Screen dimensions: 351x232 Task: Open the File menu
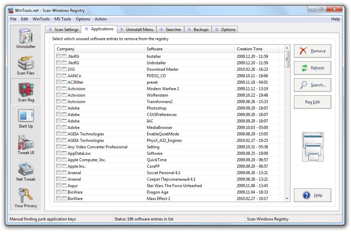13,19
